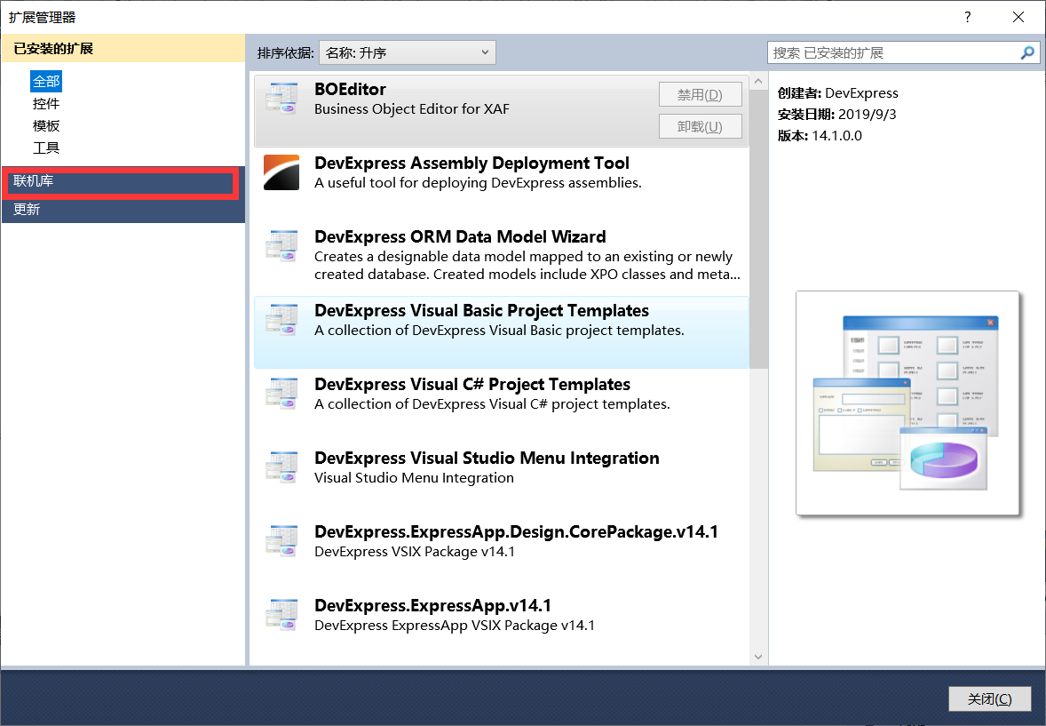Click the Visual Basic Project Templates icon

(281, 319)
